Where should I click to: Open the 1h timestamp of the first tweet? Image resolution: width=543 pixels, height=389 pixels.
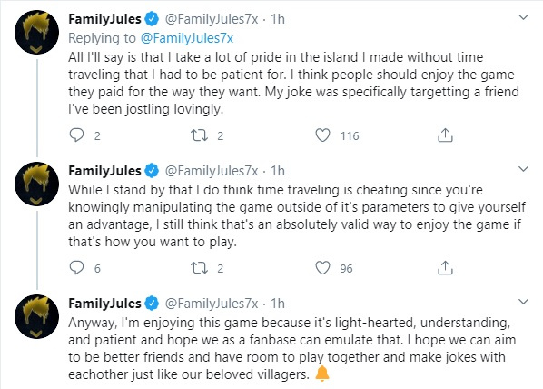pyautogui.click(x=277, y=19)
